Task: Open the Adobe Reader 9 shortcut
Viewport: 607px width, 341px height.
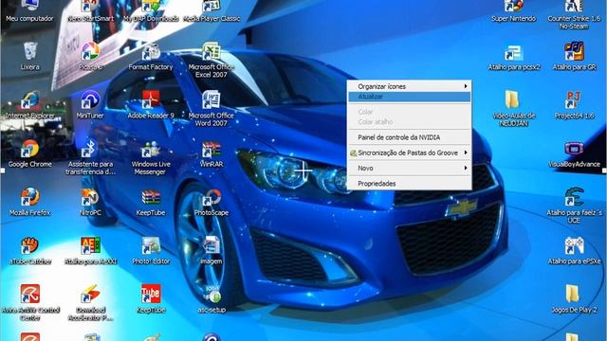Action: pos(151,100)
